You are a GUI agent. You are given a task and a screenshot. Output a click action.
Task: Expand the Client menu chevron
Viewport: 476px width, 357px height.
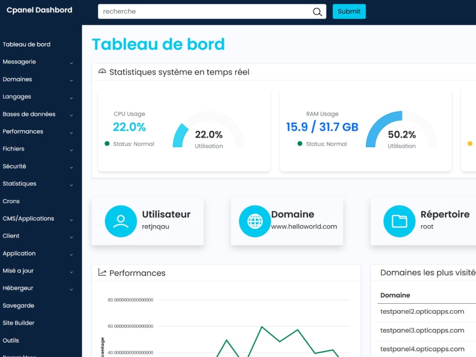[x=71, y=238]
